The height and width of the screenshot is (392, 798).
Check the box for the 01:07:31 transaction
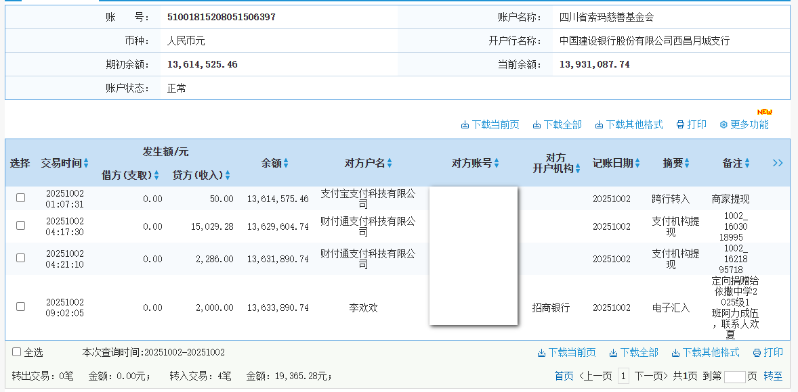point(21,198)
